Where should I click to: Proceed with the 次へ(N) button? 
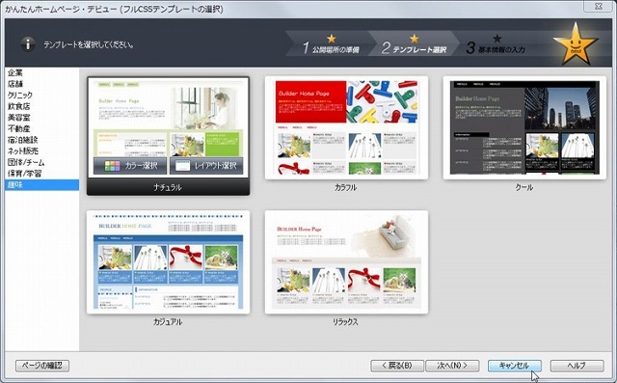(452, 366)
